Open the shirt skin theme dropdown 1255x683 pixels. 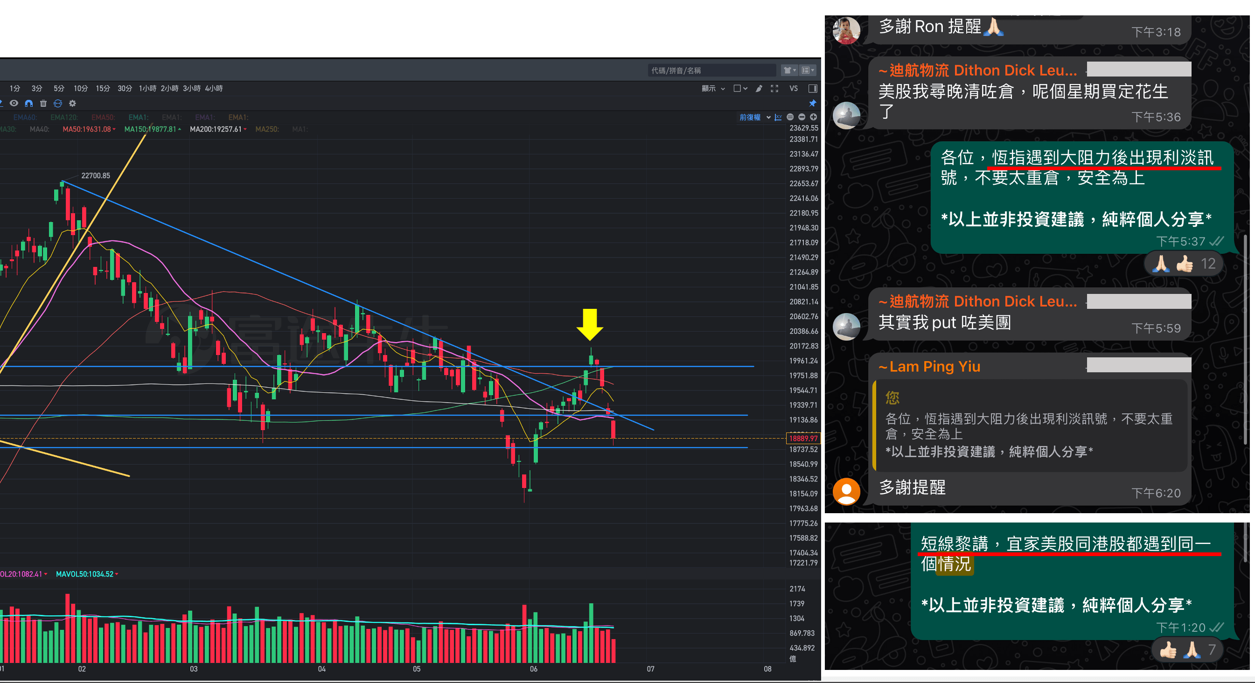[789, 70]
